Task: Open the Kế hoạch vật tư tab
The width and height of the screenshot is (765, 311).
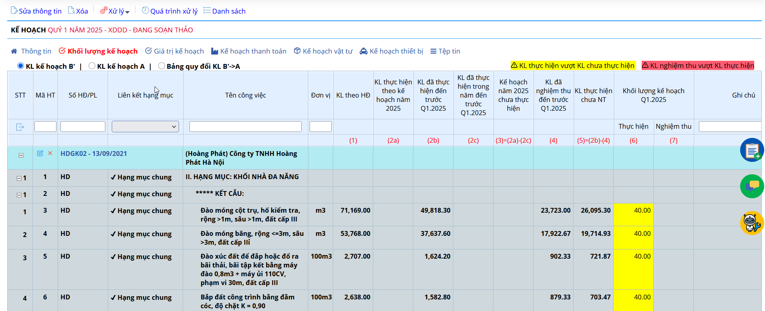Action: pyautogui.click(x=323, y=51)
